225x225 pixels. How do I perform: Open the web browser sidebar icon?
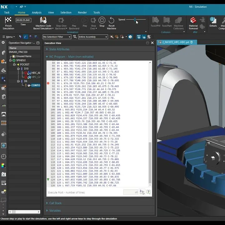pos(3,146)
